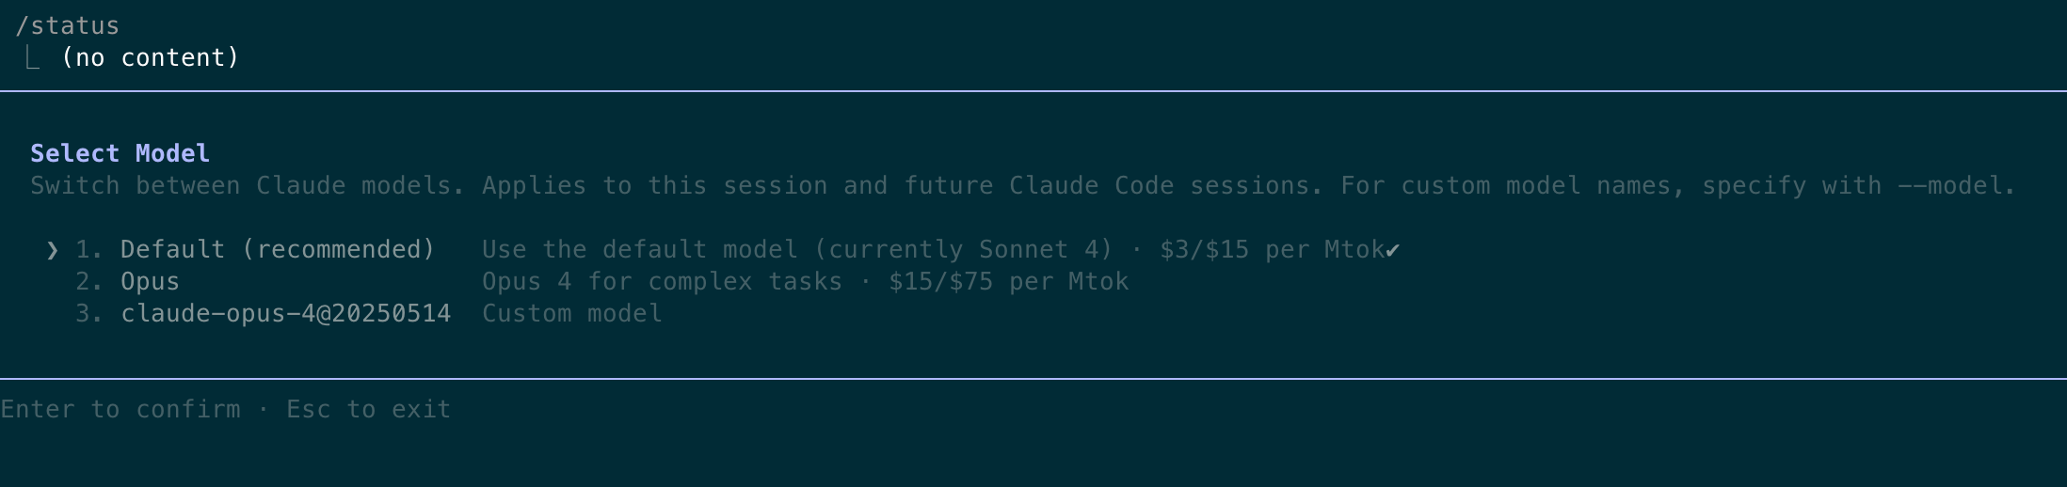Click Opus 4 for complex tasks description
2067x487 pixels.
coord(663,282)
